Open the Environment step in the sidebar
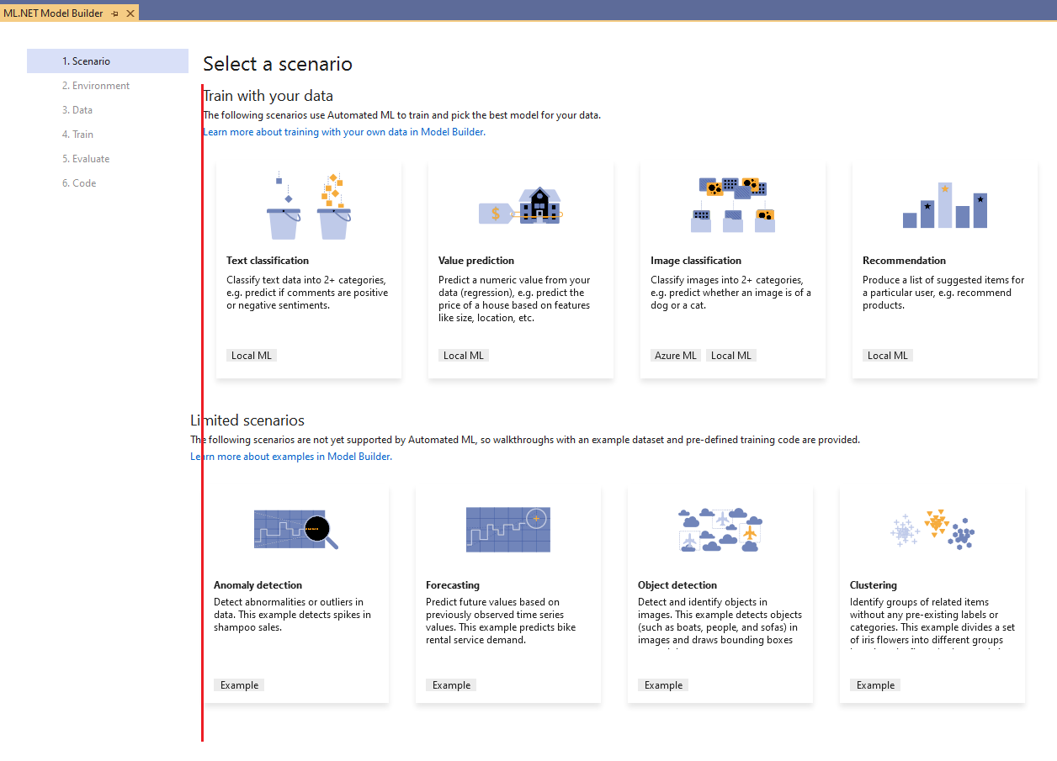This screenshot has width=1057, height=761. (95, 85)
